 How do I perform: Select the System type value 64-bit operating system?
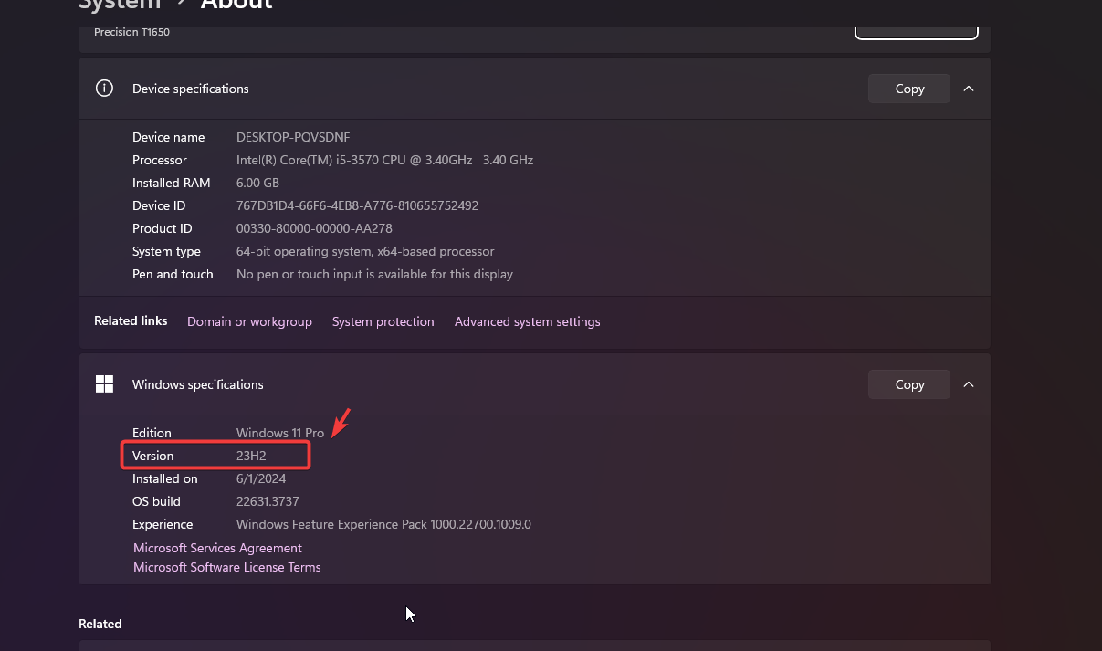[x=365, y=251]
